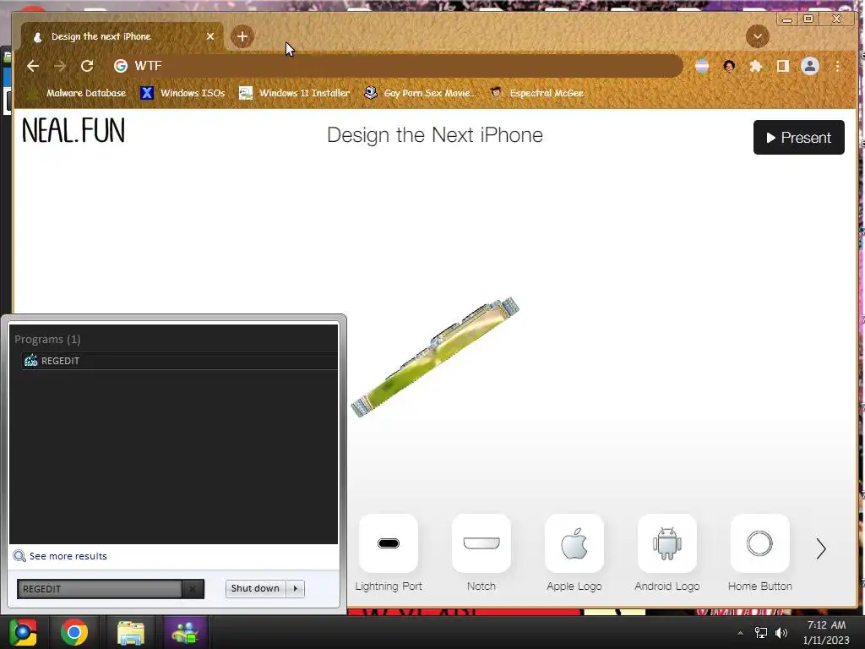Open the face avatar extension icon

click(729, 66)
